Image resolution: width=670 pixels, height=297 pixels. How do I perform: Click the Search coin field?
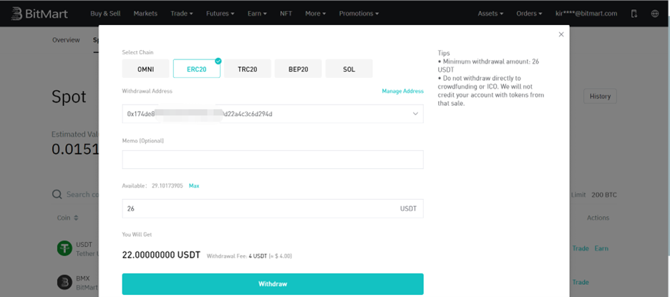pyautogui.click(x=83, y=195)
